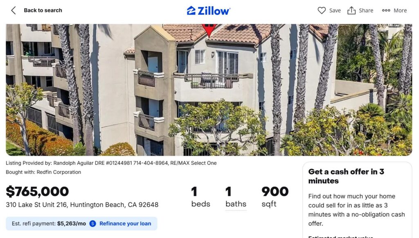Click the 'Share' text label
This screenshot has width=419, height=238.
366,11
